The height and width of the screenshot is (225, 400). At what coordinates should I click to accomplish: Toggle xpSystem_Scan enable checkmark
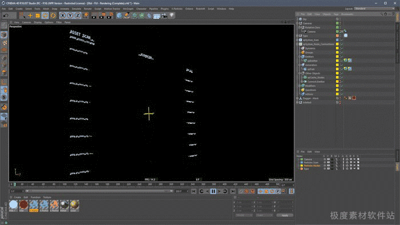pos(342,40)
